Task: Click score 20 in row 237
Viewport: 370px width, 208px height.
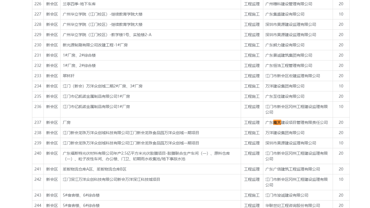Action: tap(341, 122)
